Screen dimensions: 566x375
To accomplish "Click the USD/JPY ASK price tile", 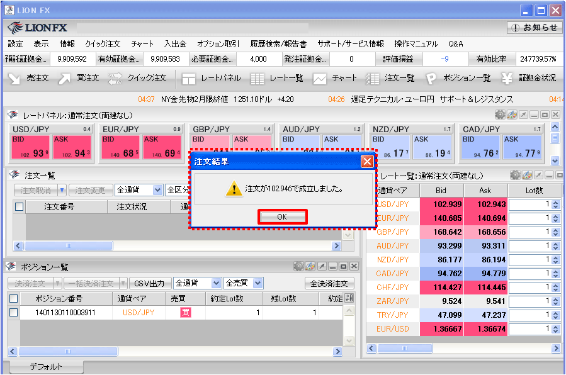I will 72,147.
